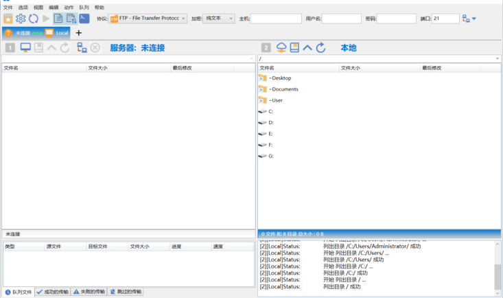503x298 pixels.
Task: Go up a directory in server pane
Action: point(51,48)
